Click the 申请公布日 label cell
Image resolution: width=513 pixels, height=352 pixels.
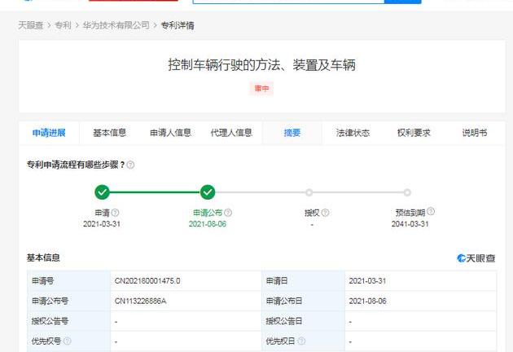click(x=303, y=301)
